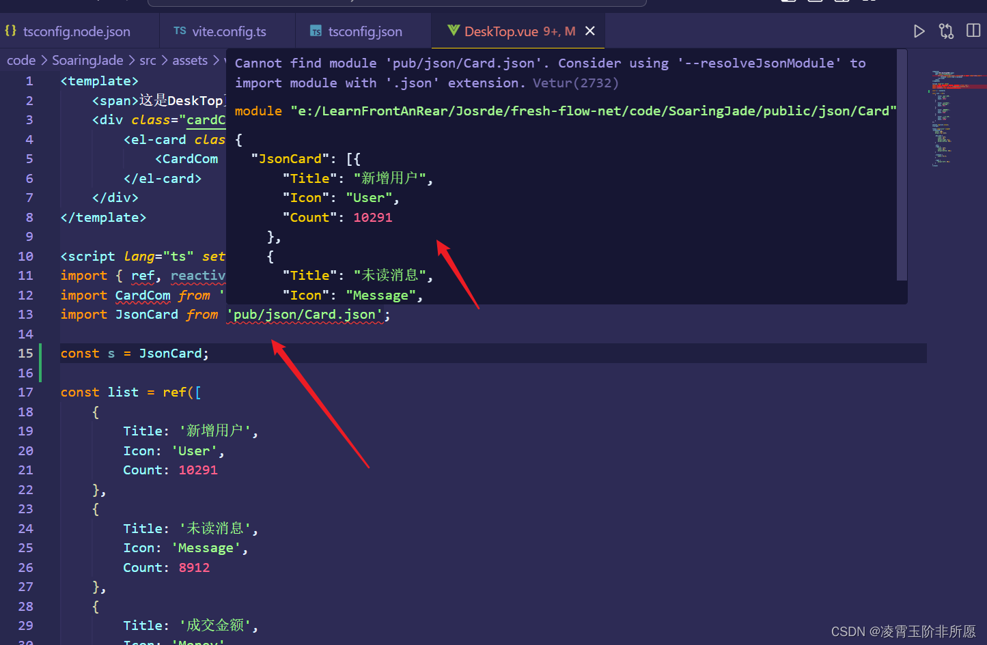Click '<script lang="ts"' tag on line 10
Viewport: 987px width, 645px height.
[127, 257]
